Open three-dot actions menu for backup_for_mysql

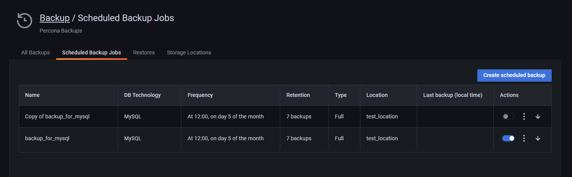coord(524,138)
